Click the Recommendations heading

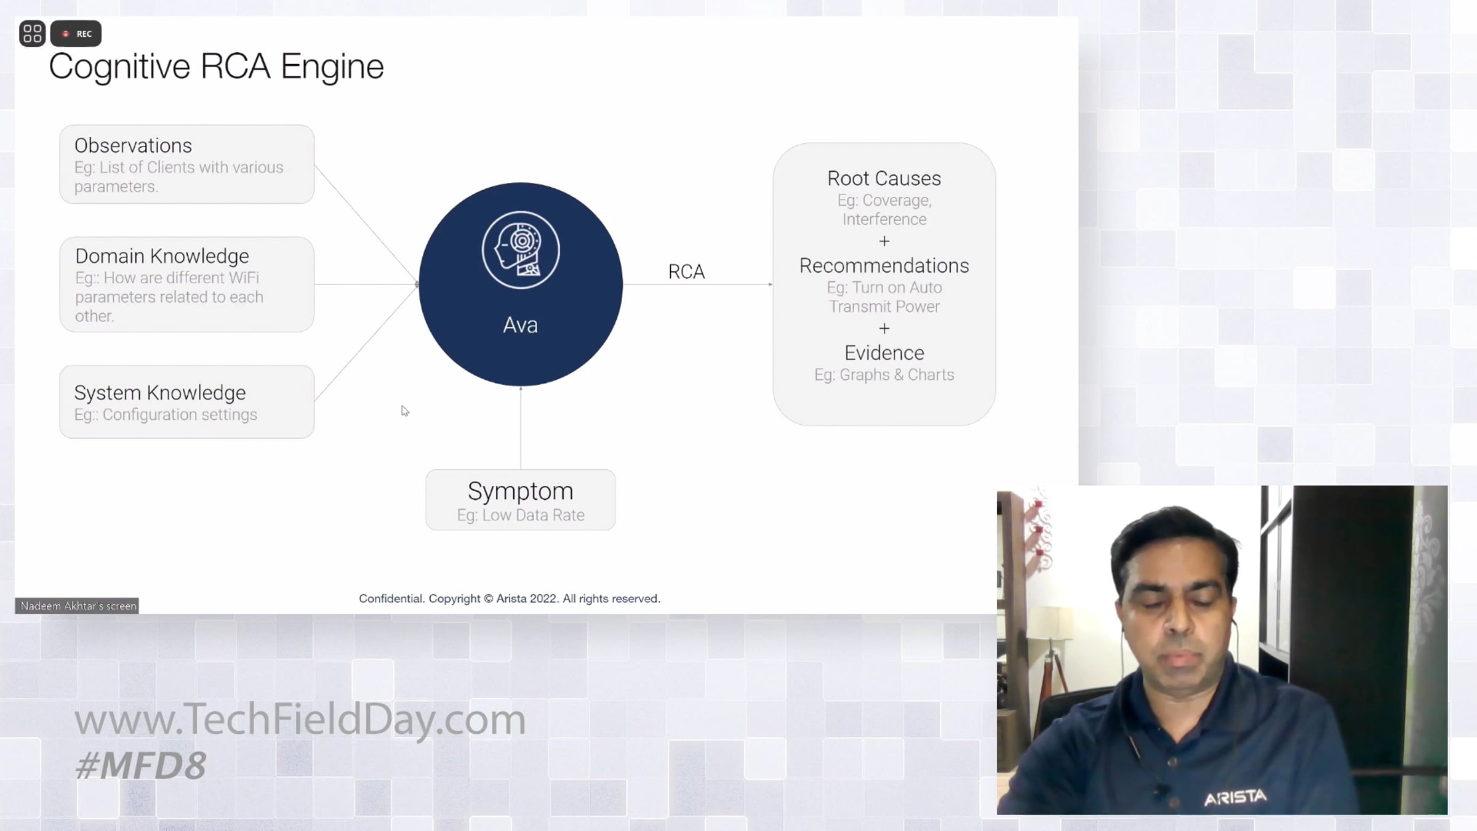point(884,266)
